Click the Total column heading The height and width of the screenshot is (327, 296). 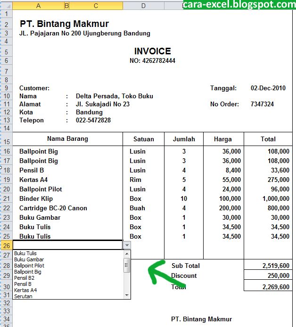tap(268, 139)
